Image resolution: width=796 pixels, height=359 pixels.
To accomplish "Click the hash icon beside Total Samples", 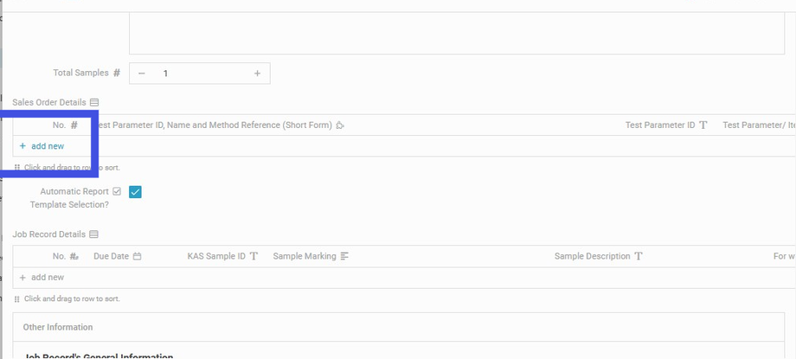I will point(117,74).
